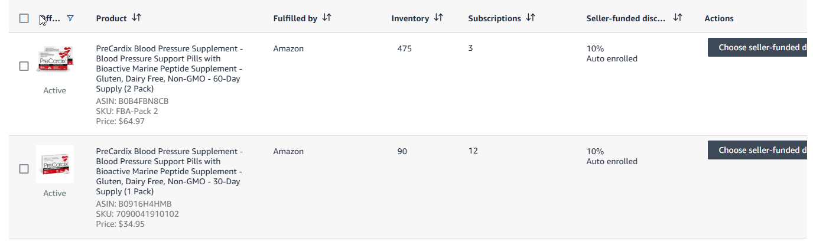
Task: Choose seller-funded discount for 2 Pack
Action: (760, 48)
